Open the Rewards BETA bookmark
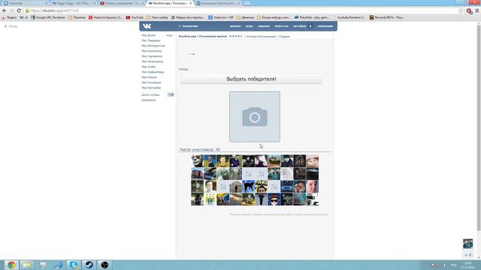 pos(387,17)
